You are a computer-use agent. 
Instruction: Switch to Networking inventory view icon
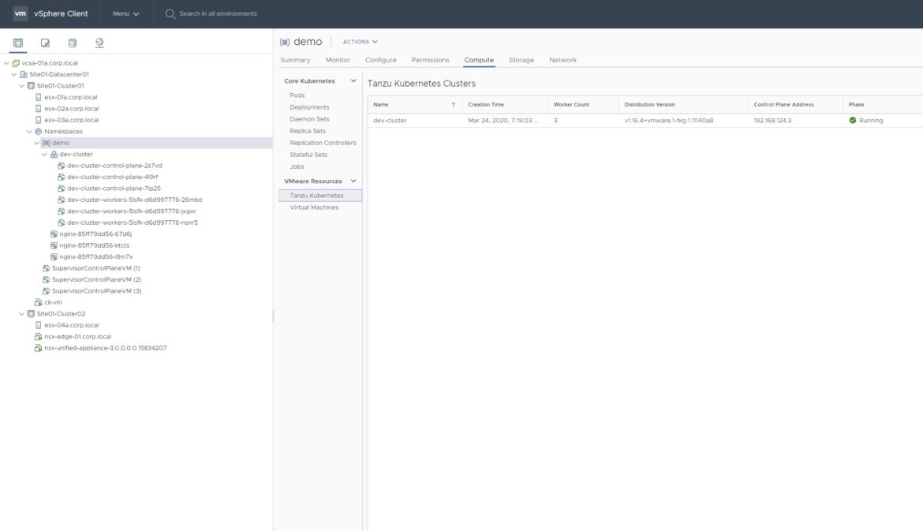tap(99, 43)
